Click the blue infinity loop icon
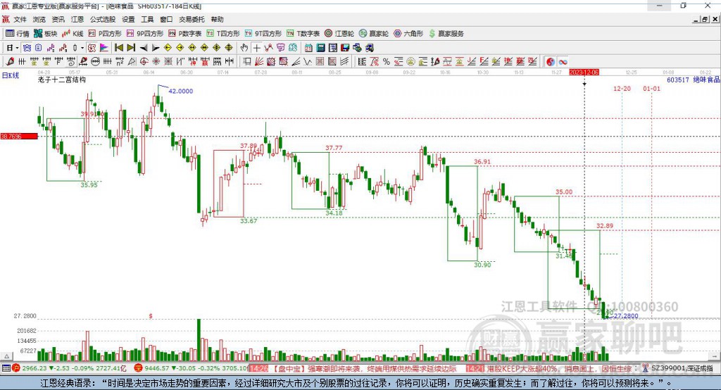Viewport: 721px width, 390px height. pos(563,62)
